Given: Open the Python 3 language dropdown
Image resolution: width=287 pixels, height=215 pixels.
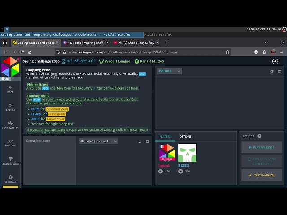Looking at the screenshot, I should coord(170,71).
